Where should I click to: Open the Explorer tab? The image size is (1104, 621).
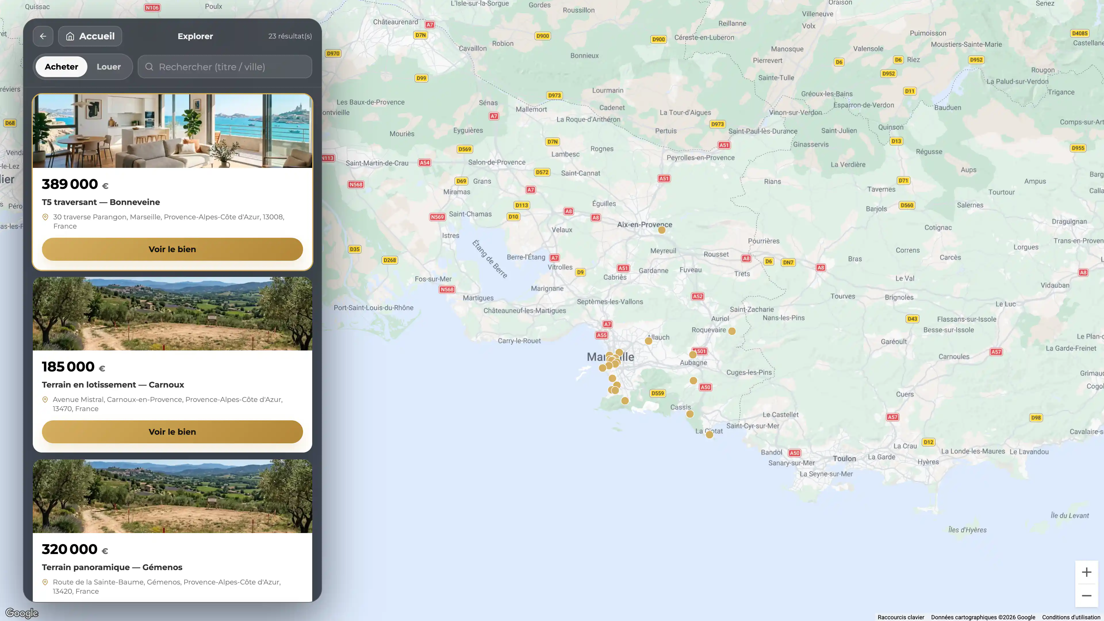(195, 36)
